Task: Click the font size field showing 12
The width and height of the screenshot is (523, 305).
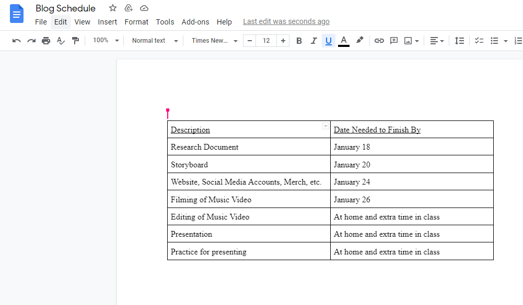Action: pyautogui.click(x=266, y=41)
